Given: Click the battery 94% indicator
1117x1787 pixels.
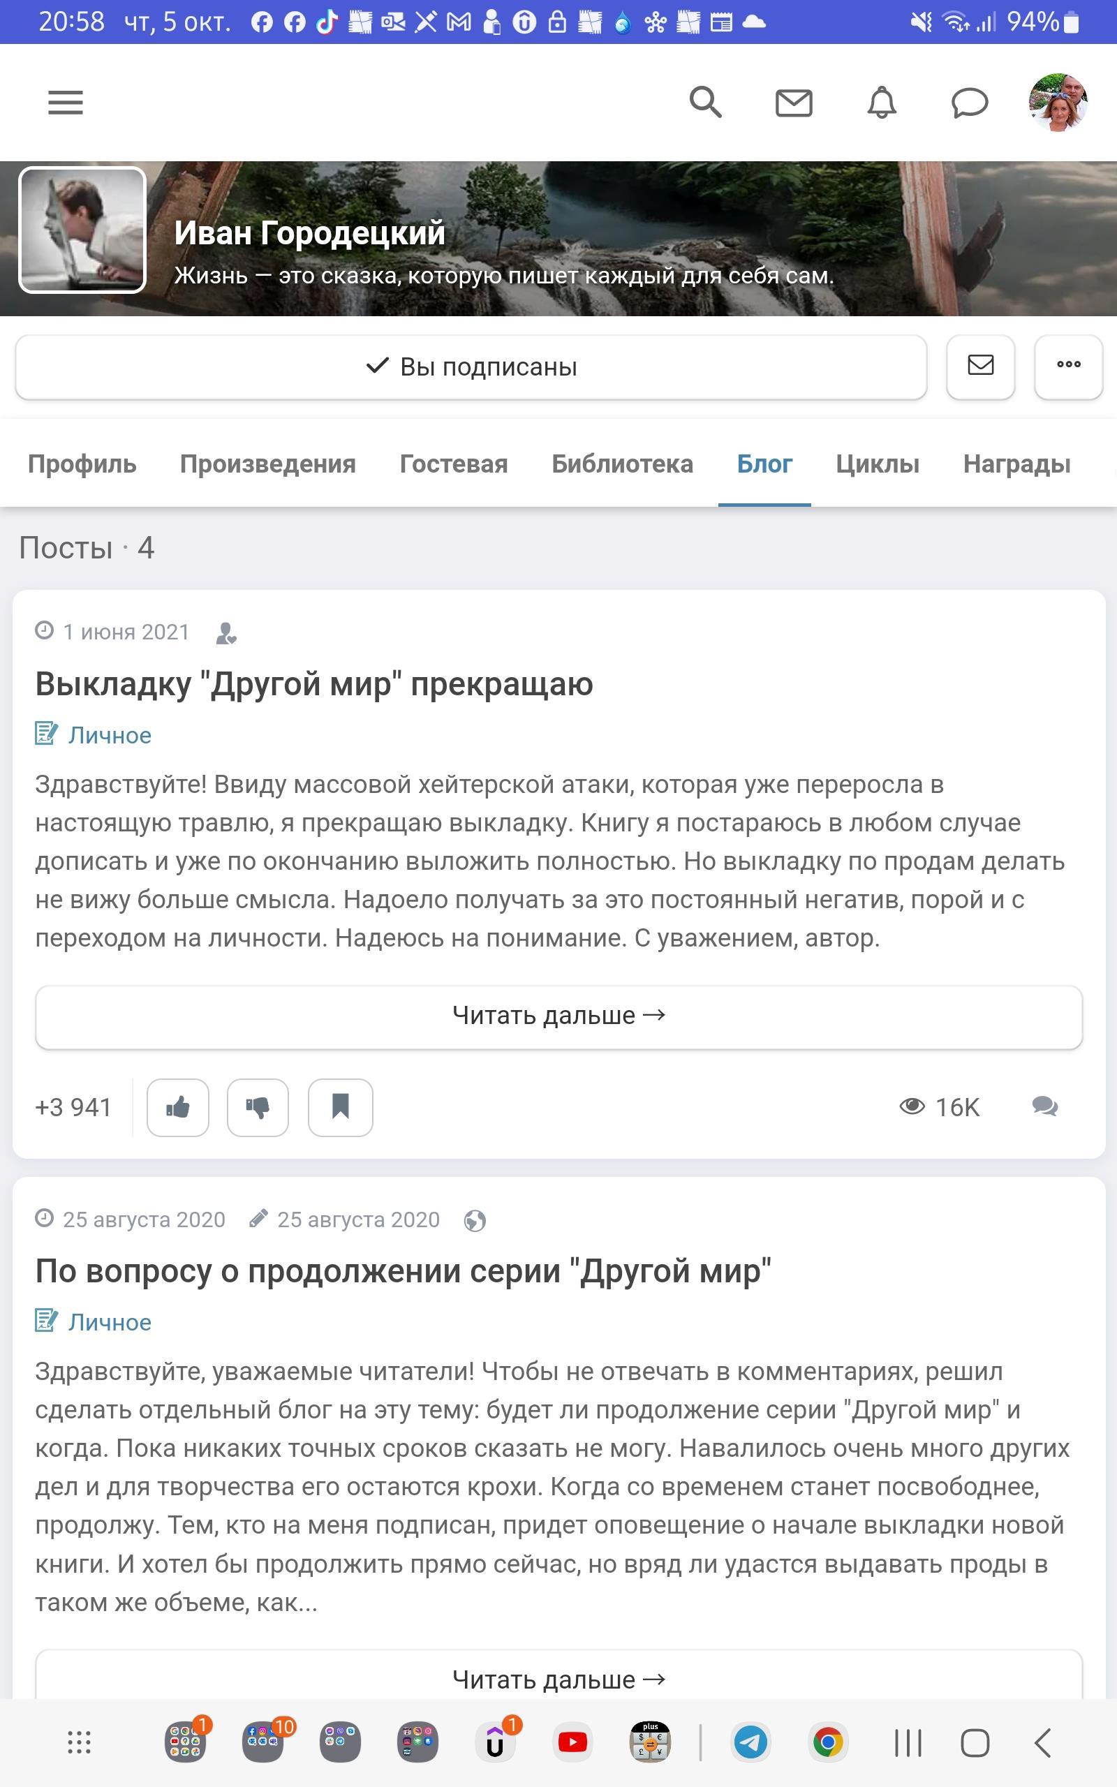Looking at the screenshot, I should click(1043, 22).
